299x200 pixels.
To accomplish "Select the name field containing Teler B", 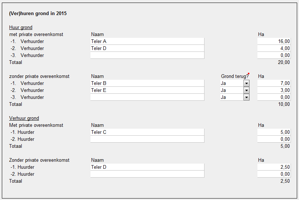I will coord(147,83).
